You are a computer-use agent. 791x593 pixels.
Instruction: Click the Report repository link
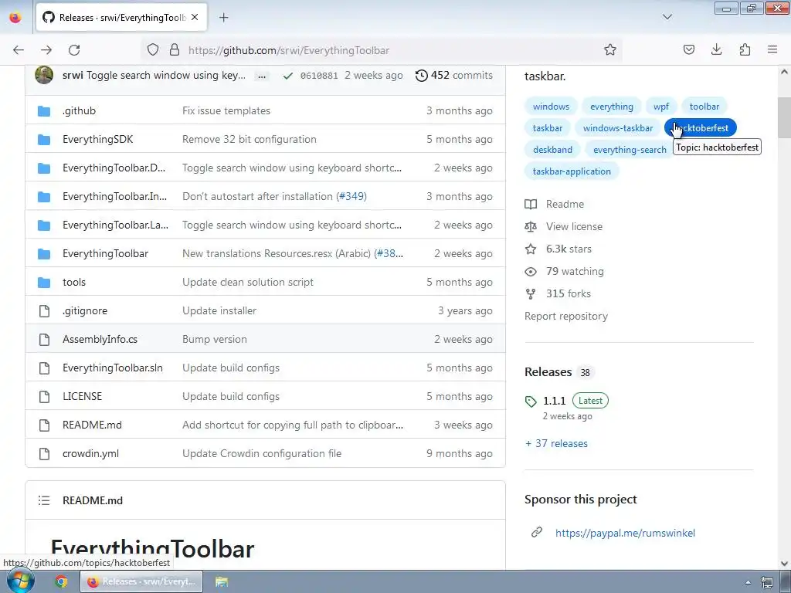click(x=566, y=316)
